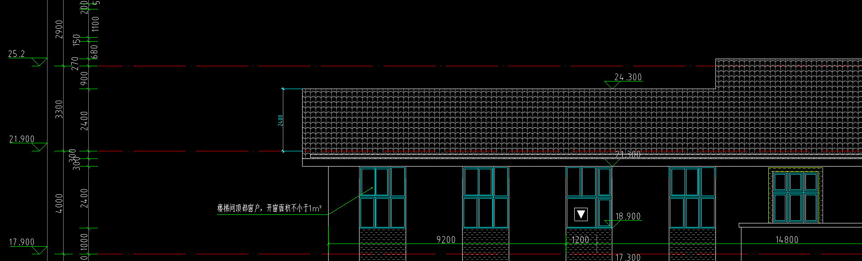Select the 21.900 elevation label
The image size is (862, 261).
[x=22, y=139]
